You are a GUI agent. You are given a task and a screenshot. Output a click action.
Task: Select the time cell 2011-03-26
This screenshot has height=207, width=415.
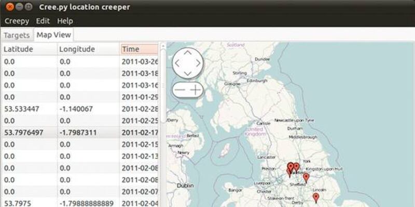140,62
